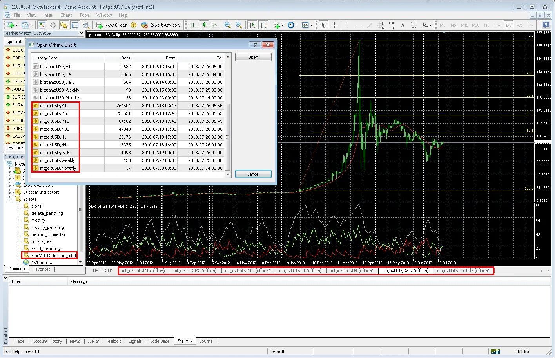
Task: Select the mtgoxUSD,Daily history row
Action: 128,153
